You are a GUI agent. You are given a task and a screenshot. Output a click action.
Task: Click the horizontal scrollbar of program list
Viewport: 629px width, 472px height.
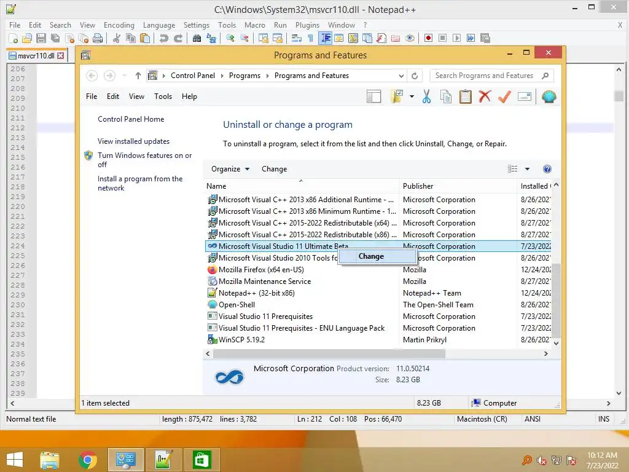329,353
